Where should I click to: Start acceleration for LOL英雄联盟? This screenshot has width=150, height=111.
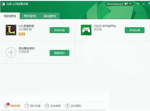pos(60,30)
